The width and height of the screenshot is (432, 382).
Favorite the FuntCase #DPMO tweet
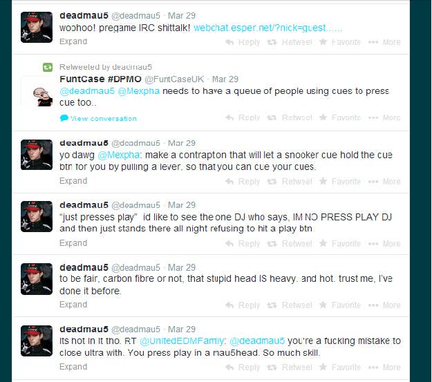pyautogui.click(x=339, y=117)
